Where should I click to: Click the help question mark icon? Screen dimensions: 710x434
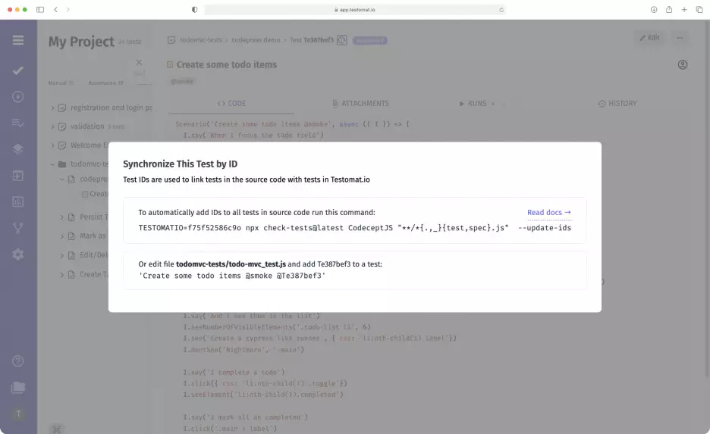(18, 361)
